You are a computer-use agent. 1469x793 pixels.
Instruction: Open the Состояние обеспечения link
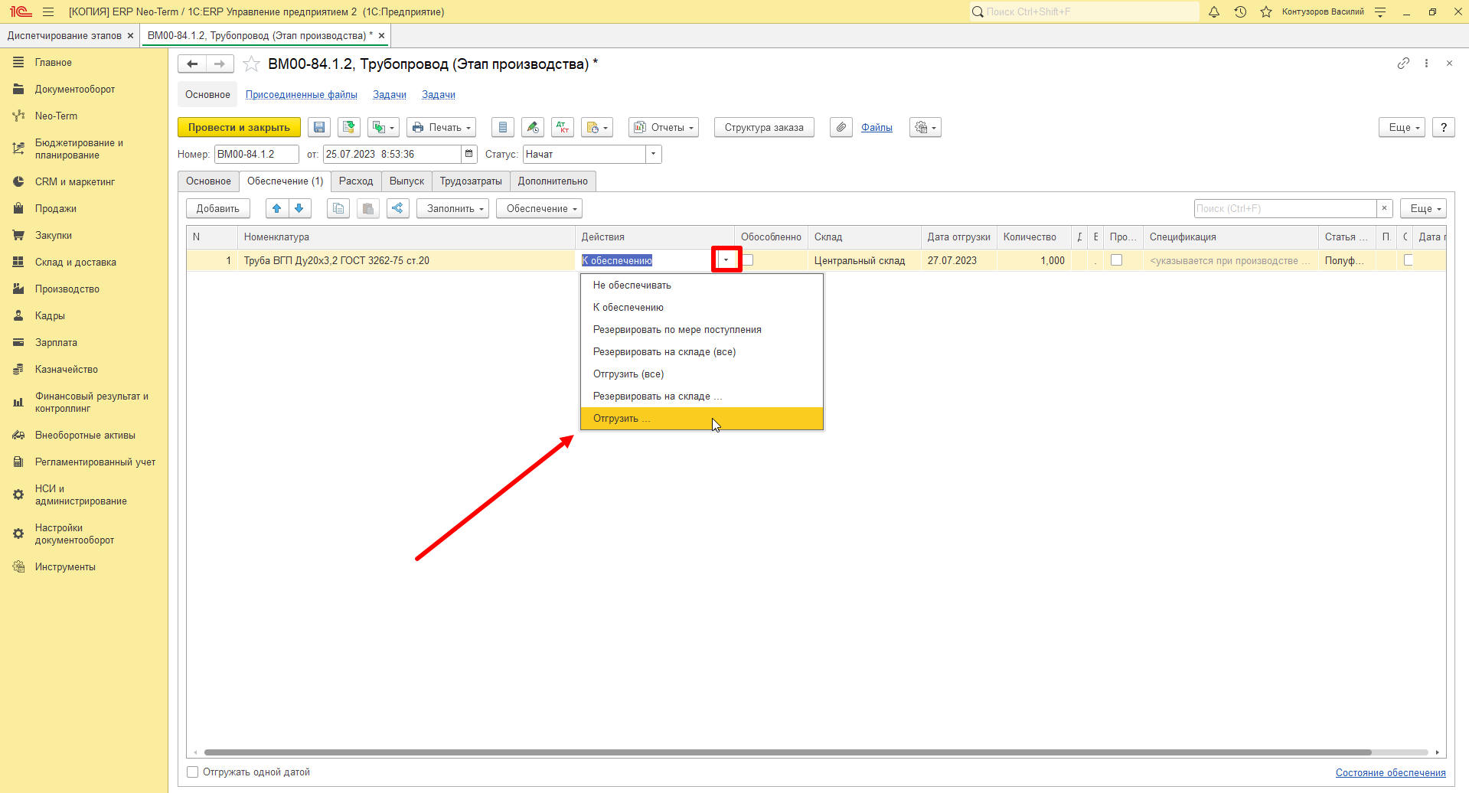coord(1390,772)
